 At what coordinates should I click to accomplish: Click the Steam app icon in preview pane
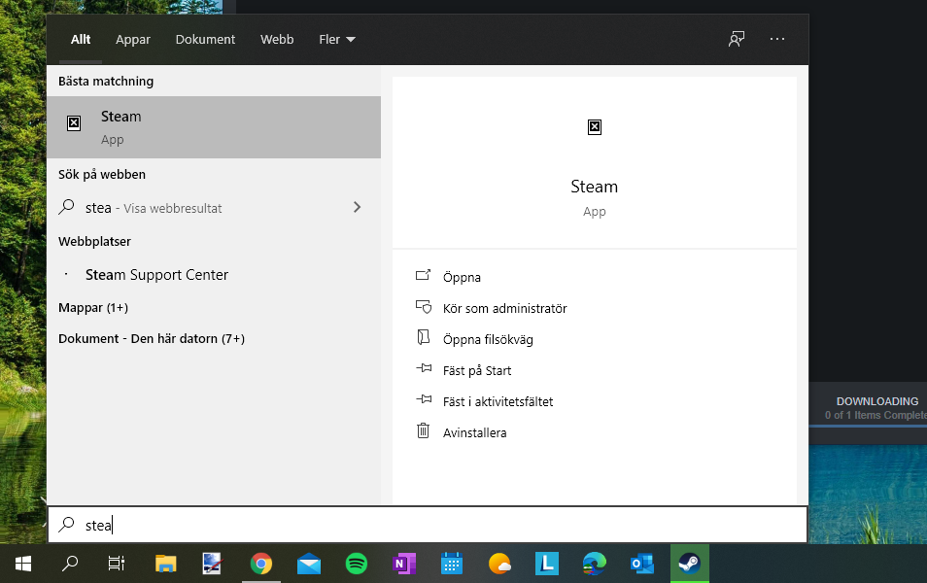click(x=594, y=127)
